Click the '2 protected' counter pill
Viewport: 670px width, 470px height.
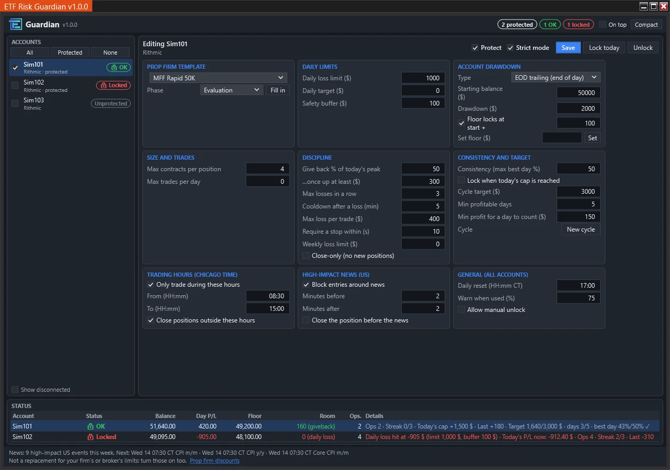[x=517, y=25]
